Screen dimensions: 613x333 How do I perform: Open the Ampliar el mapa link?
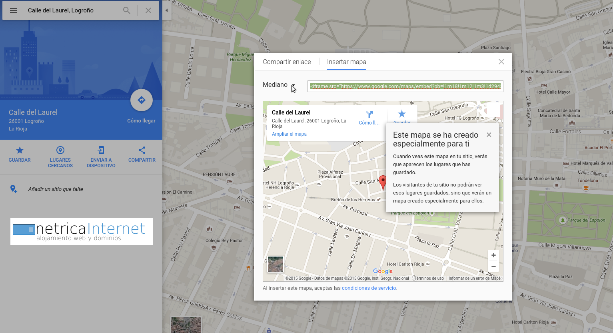click(289, 134)
